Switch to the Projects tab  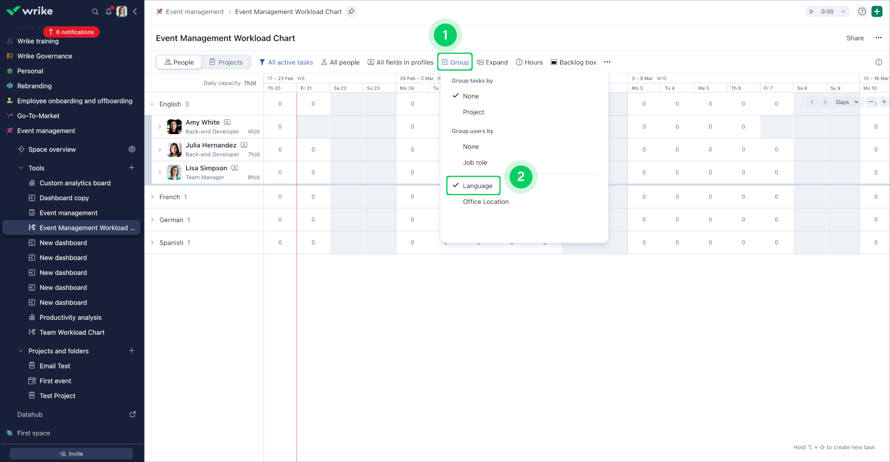click(x=226, y=62)
